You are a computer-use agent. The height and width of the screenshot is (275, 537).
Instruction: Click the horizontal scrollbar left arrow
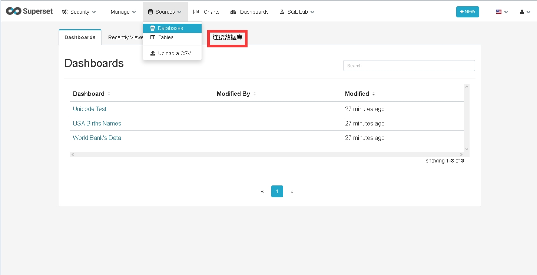pos(73,154)
